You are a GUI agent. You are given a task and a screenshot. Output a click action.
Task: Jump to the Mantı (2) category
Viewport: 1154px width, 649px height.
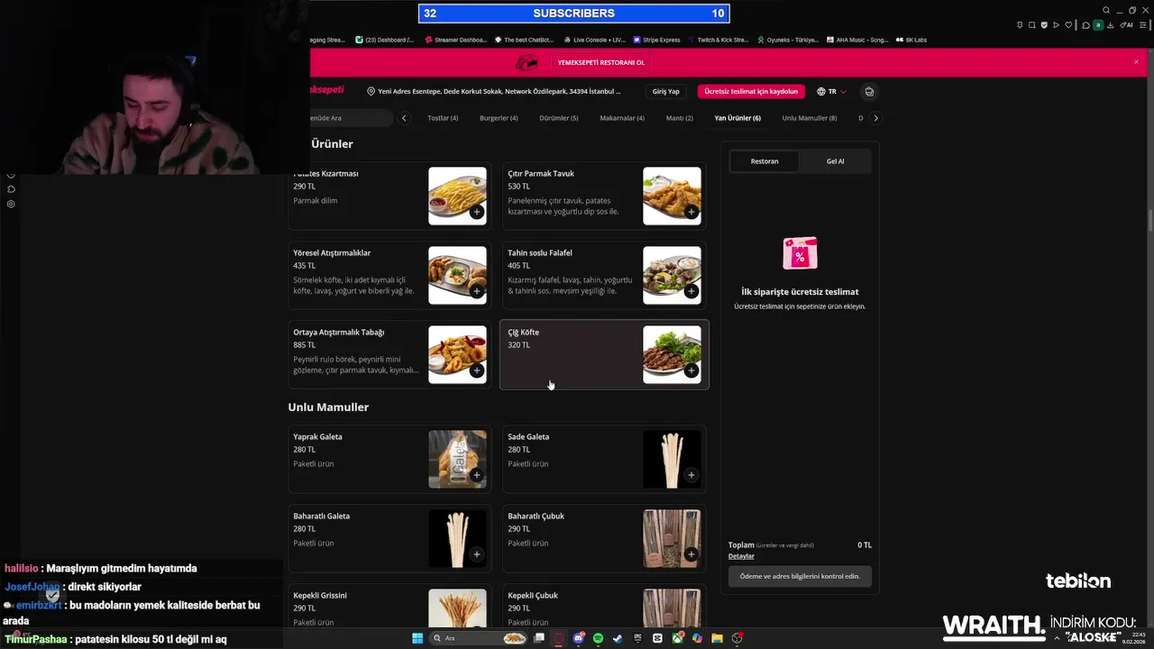[x=680, y=118]
